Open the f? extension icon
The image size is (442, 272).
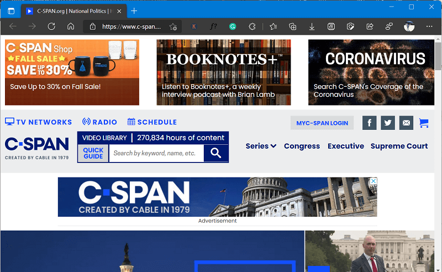pyautogui.click(x=213, y=27)
